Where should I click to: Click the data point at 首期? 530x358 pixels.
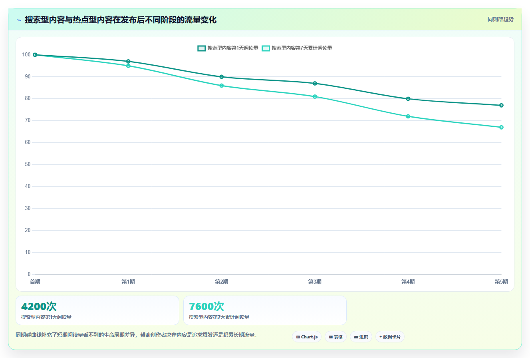click(35, 55)
